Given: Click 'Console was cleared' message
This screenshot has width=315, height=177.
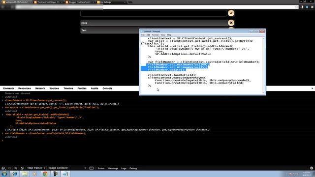Looking at the screenshot, I should point(17,93).
